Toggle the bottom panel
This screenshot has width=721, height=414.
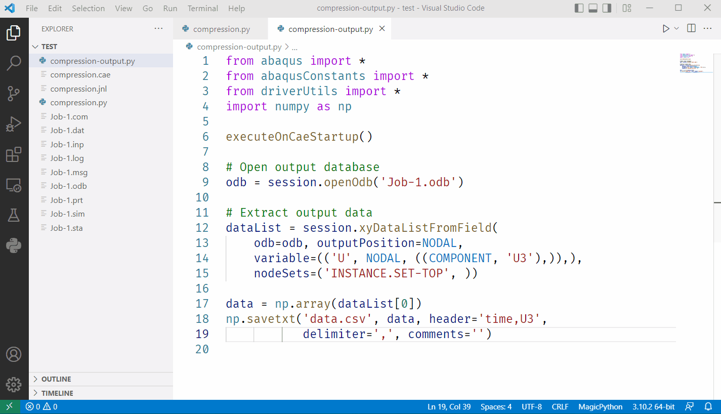[593, 8]
